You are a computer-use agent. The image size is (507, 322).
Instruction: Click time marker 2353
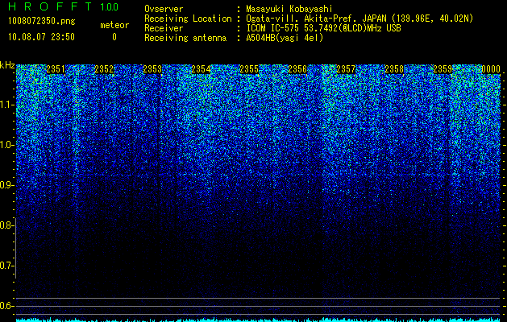pyautogui.click(x=152, y=69)
